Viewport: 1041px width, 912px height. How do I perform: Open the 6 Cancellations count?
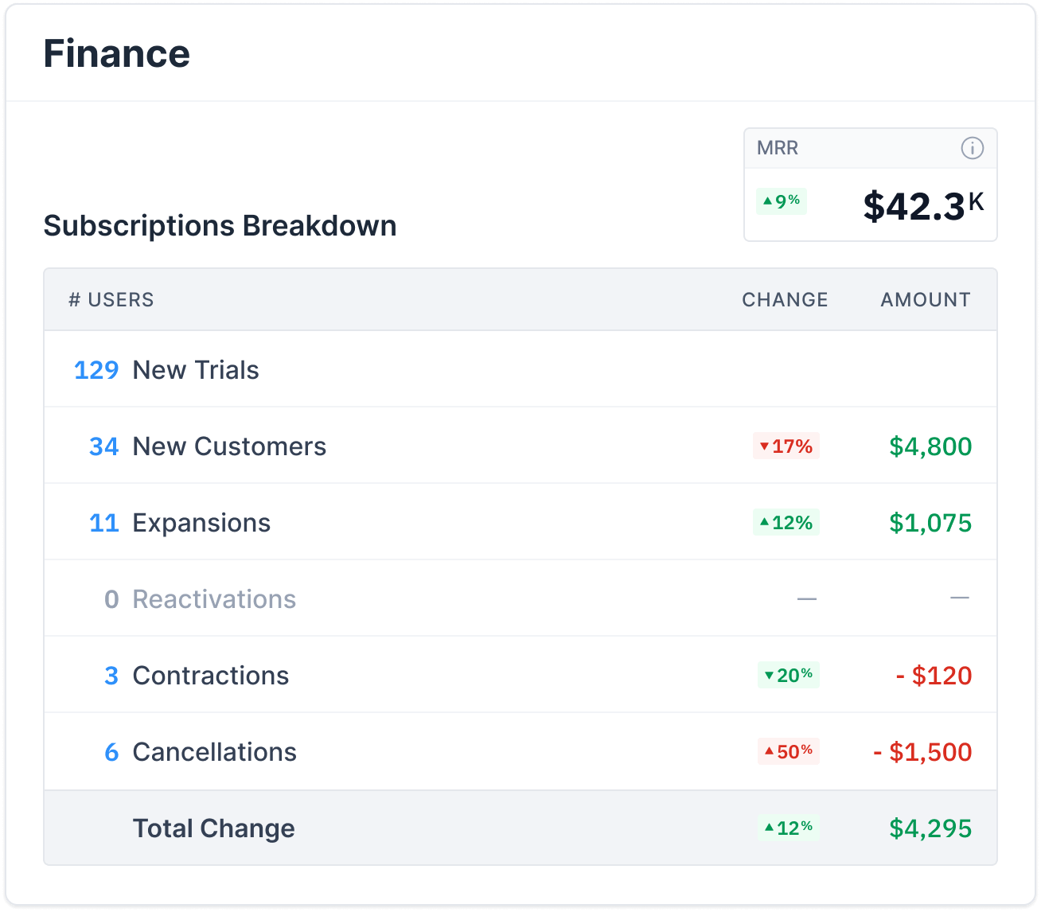click(111, 752)
